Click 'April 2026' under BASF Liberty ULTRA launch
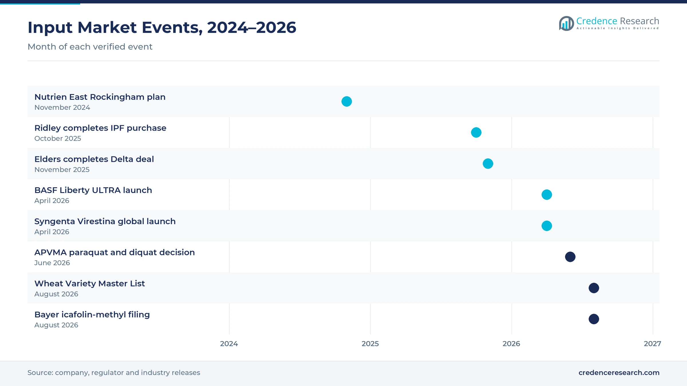The width and height of the screenshot is (687, 386). [52, 201]
